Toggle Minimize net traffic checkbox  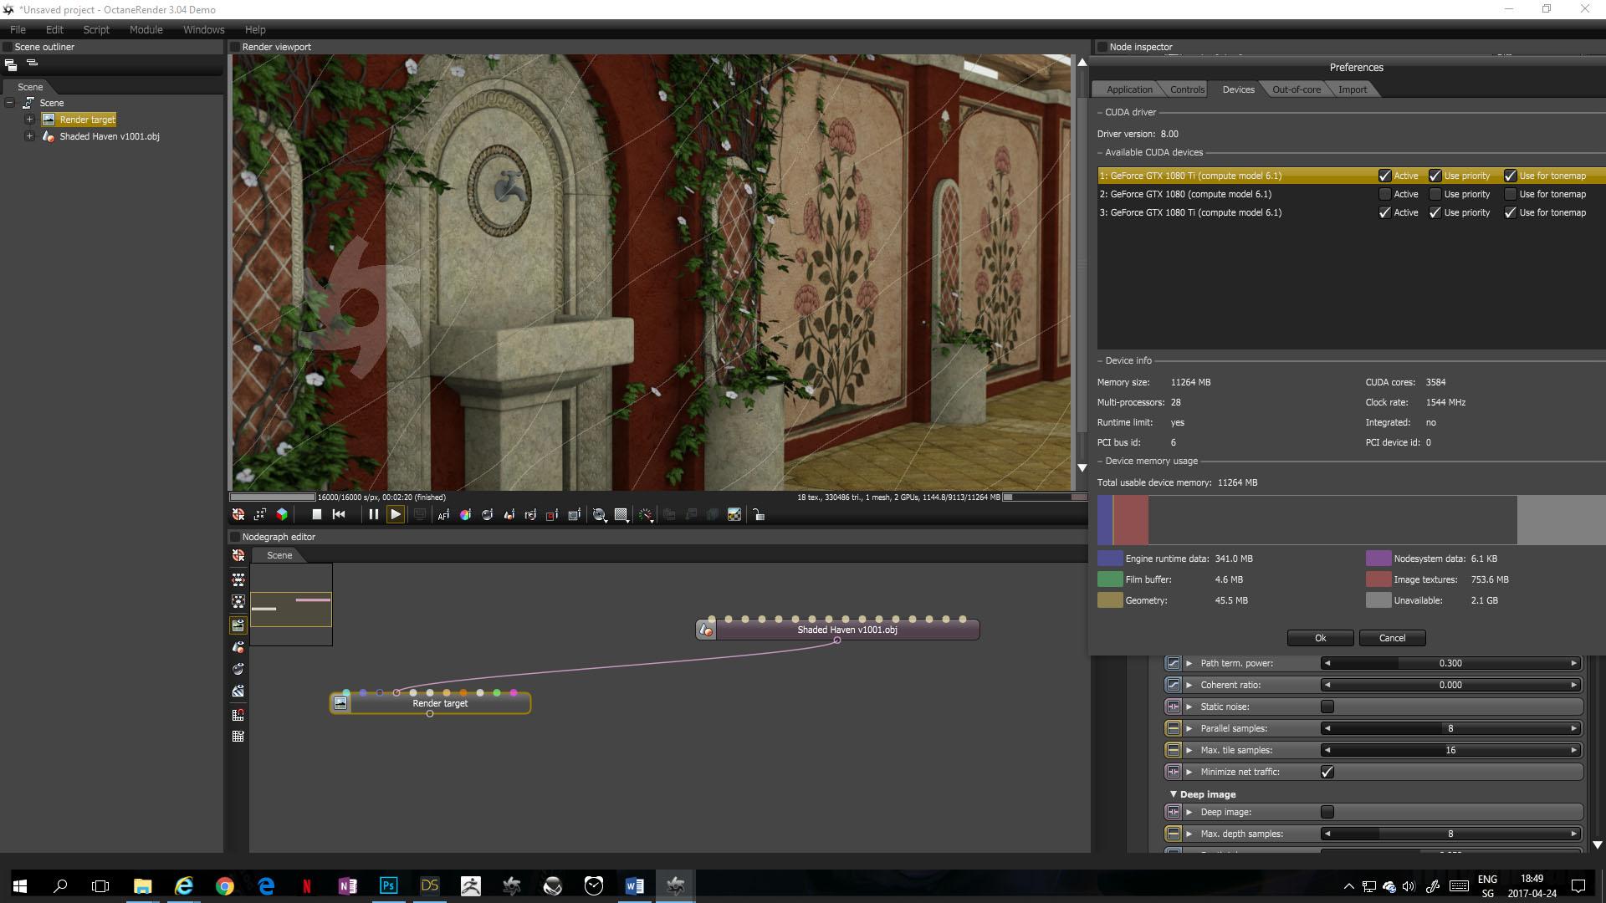click(x=1327, y=772)
